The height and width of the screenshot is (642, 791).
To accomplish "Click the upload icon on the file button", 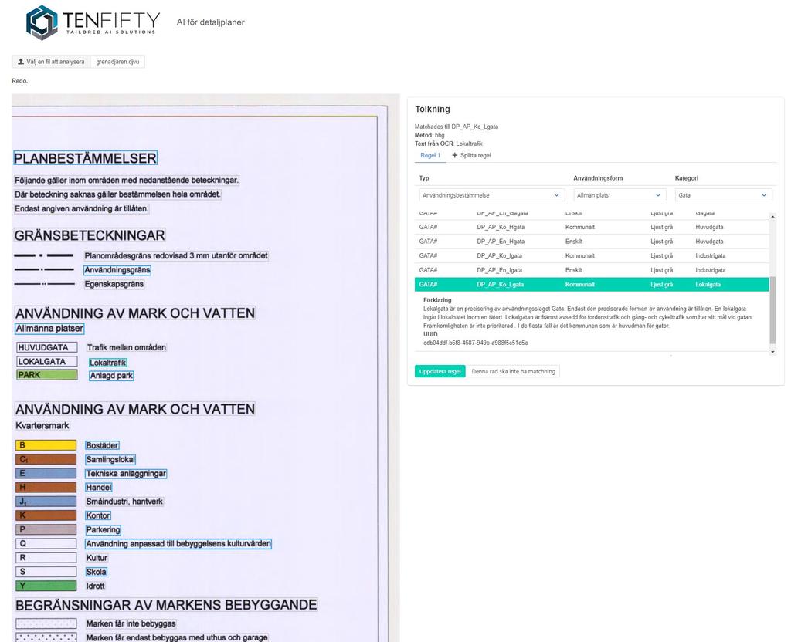I will (21, 62).
